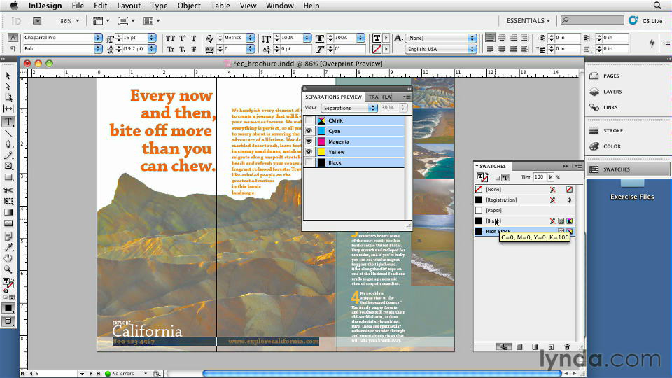Open the ESSENTIALS workspace dropdown

point(528,20)
